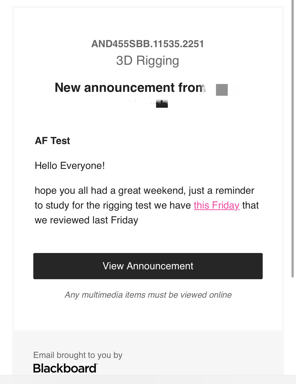Select the course code AND455SBB.11535.2251
This screenshot has height=384, width=296.
(148, 44)
